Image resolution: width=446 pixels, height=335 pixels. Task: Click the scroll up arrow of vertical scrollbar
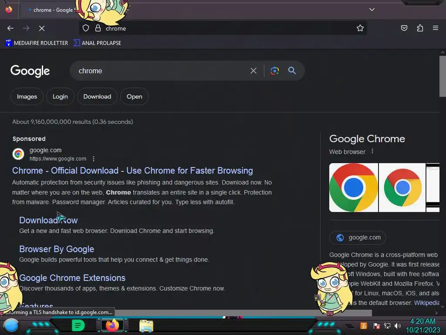[443, 52]
